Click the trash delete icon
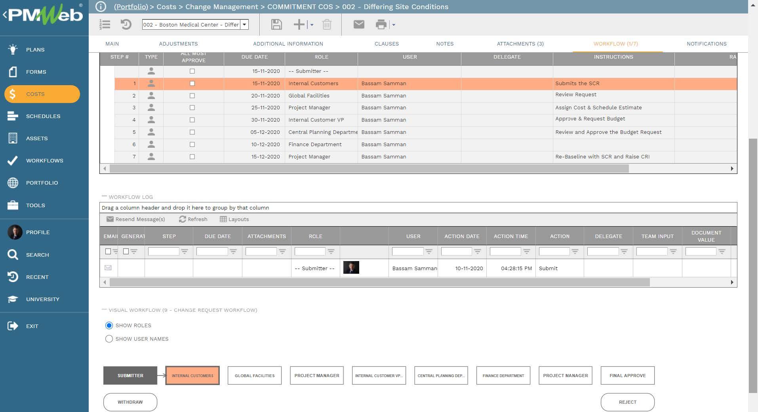Screen dimensions: 758x412 (x=327, y=25)
